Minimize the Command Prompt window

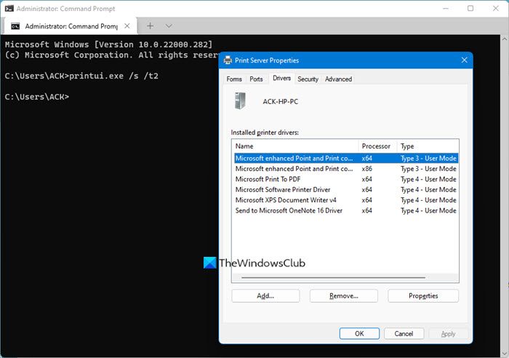click(446, 9)
